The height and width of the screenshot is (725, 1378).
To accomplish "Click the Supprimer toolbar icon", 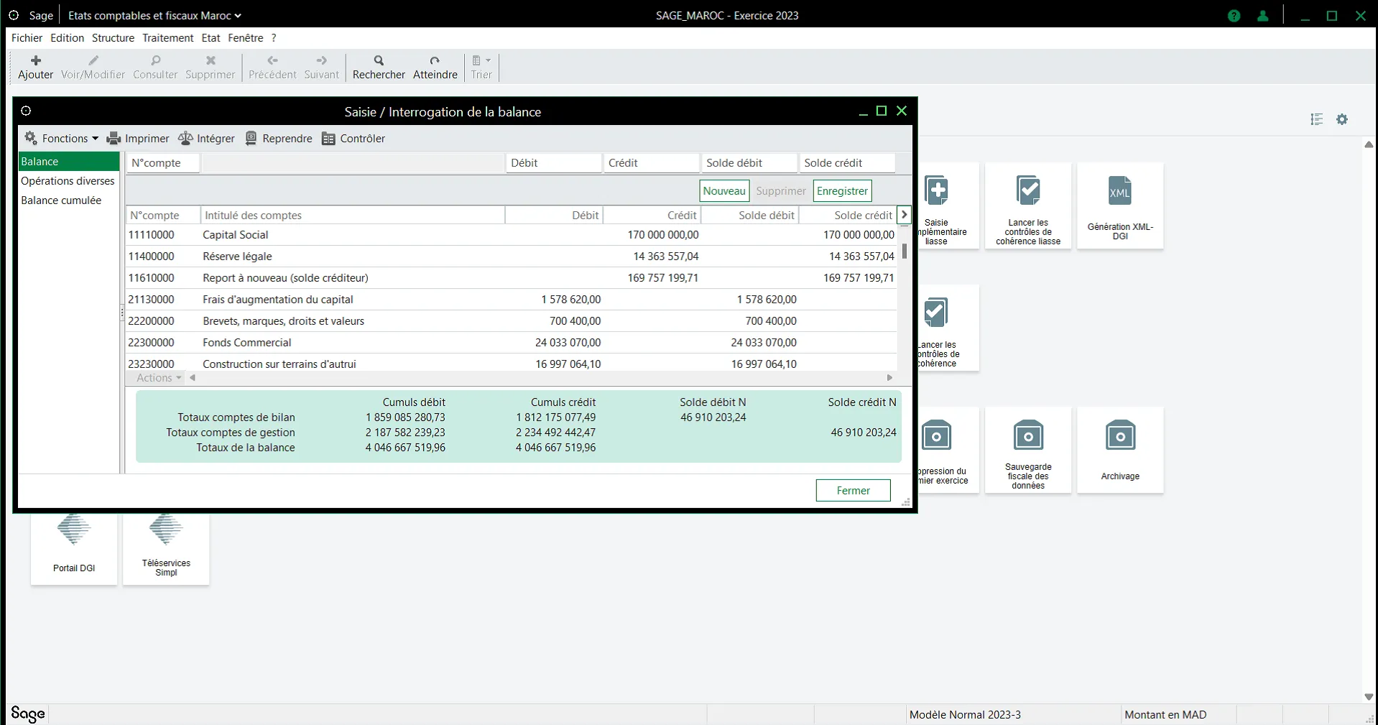I will tap(211, 60).
